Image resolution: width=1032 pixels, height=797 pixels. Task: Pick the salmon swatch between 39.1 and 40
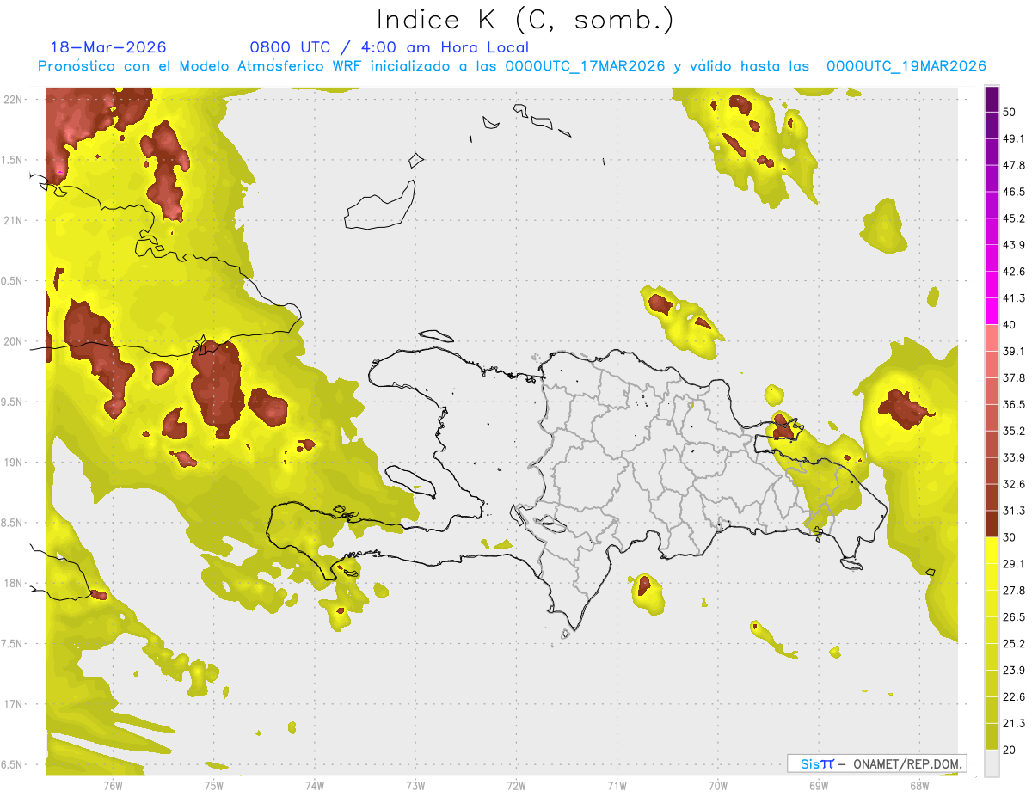click(992, 338)
